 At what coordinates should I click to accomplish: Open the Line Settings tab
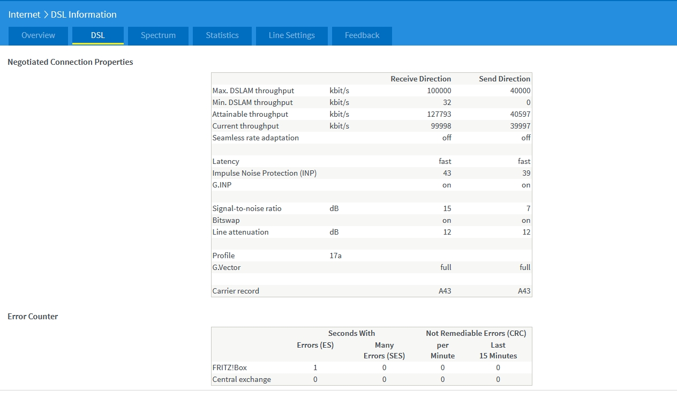[x=291, y=35]
